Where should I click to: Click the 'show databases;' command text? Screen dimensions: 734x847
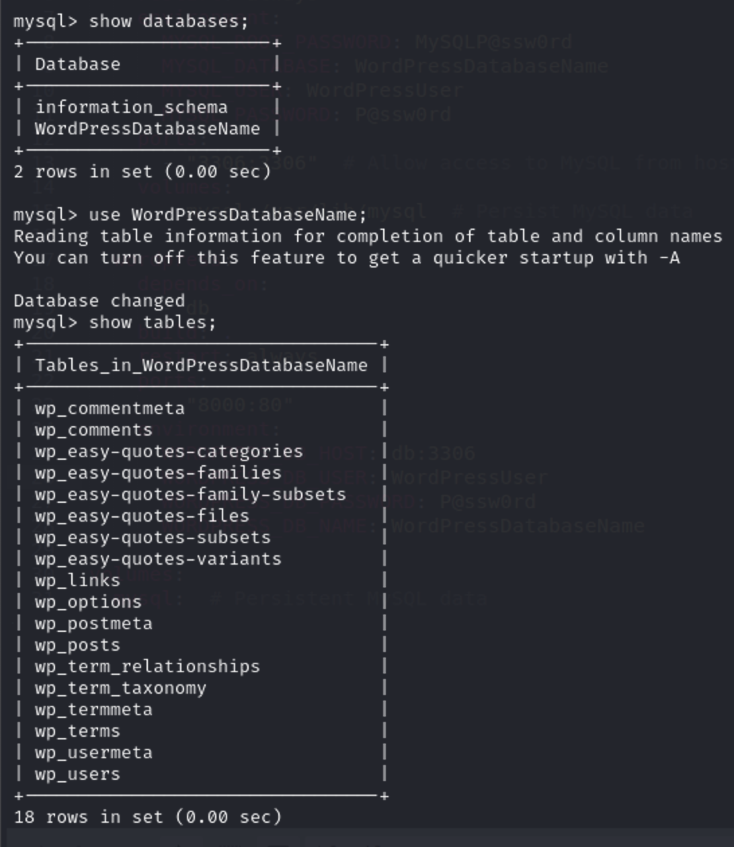point(169,21)
